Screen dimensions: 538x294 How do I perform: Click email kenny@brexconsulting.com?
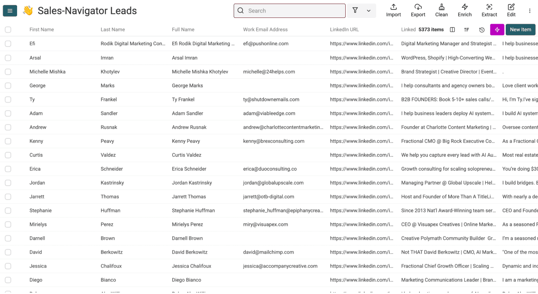pyautogui.click(x=274, y=141)
